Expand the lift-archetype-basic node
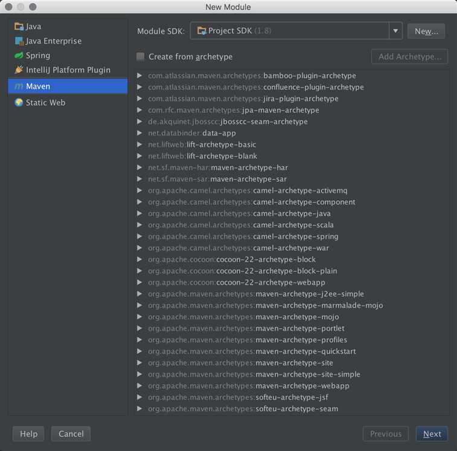The image size is (457, 451). coord(139,144)
